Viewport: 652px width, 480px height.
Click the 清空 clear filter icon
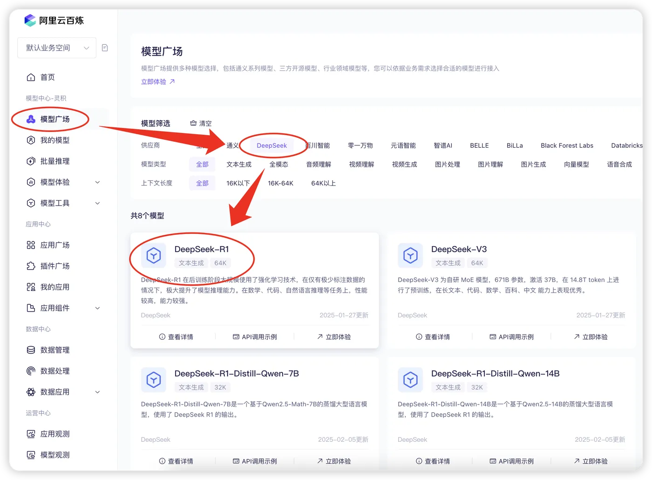tap(193, 123)
